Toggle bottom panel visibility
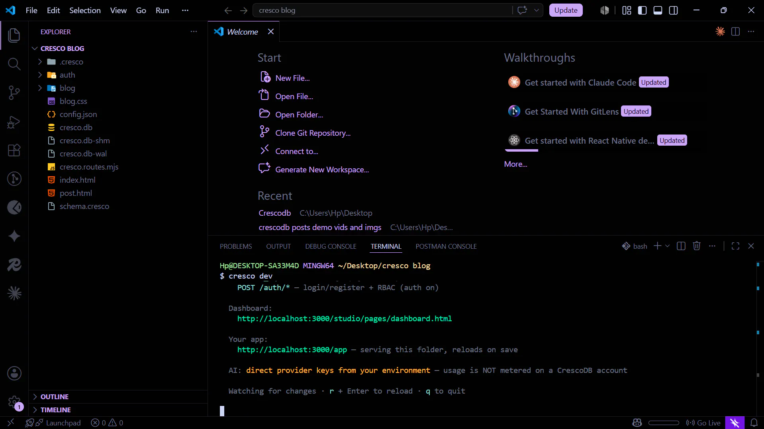Screen dimensions: 764x429 coord(658,10)
